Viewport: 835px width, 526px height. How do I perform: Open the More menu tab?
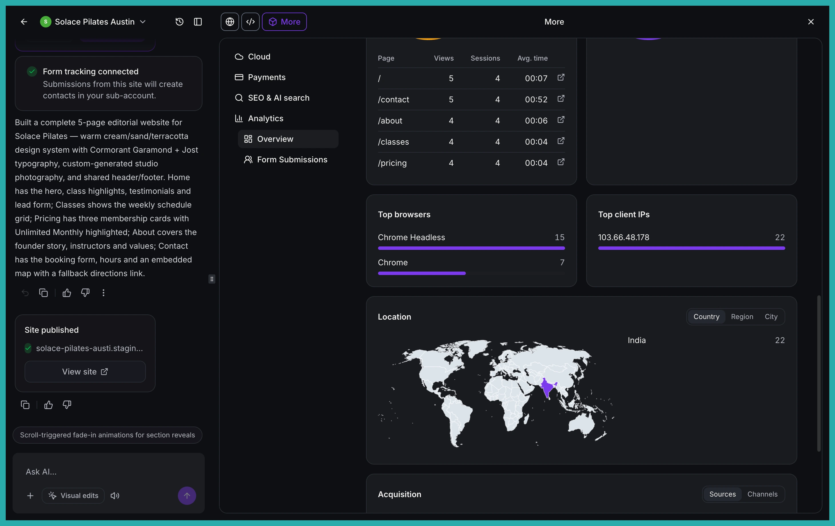[x=284, y=22]
